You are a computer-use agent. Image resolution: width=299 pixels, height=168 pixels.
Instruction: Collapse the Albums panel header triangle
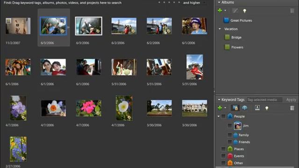[219, 2]
